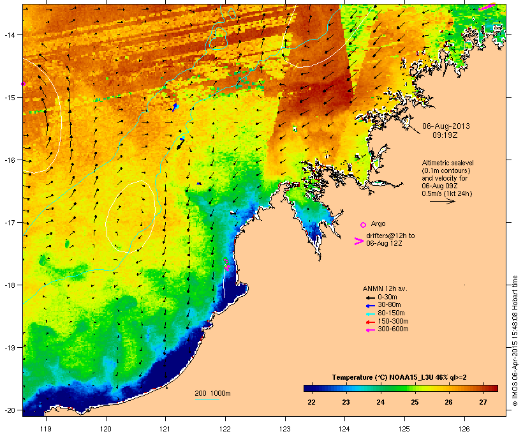This screenshot has height=434, width=523.
Task: Click the blue 30-80m legend arrow
Action: tap(370, 306)
